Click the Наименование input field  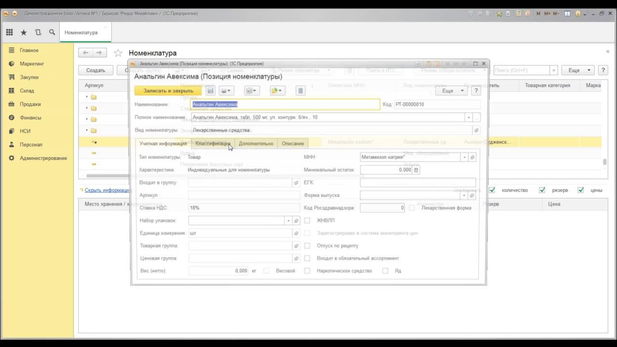click(x=285, y=104)
